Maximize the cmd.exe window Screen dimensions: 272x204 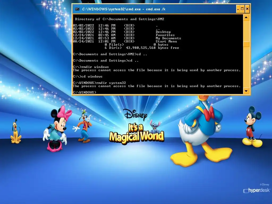pos(242,9)
